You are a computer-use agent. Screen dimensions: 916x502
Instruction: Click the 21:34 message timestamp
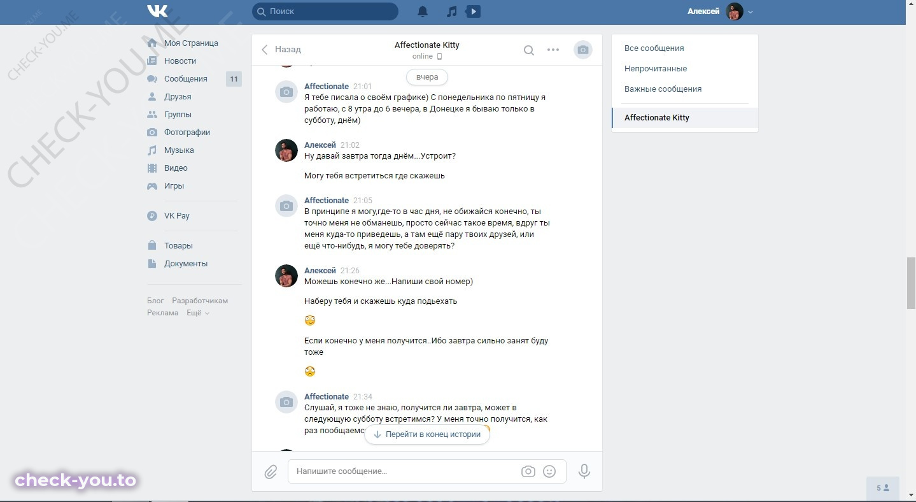tap(363, 397)
